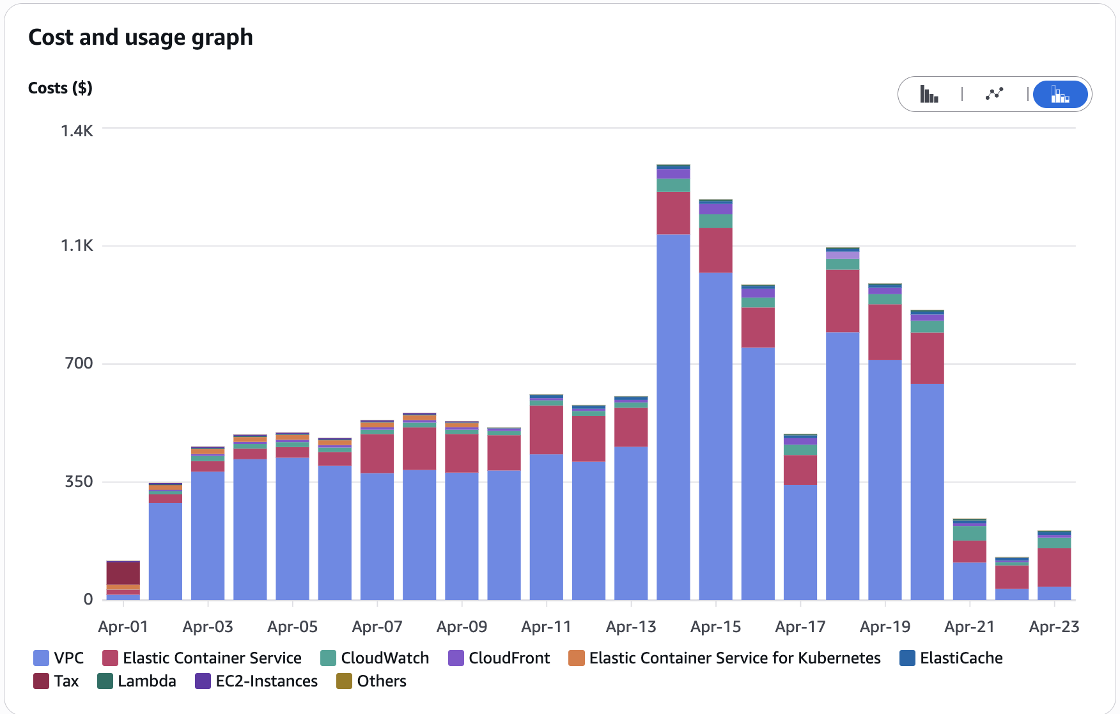Click the Apr-23 x-axis label

click(1054, 626)
